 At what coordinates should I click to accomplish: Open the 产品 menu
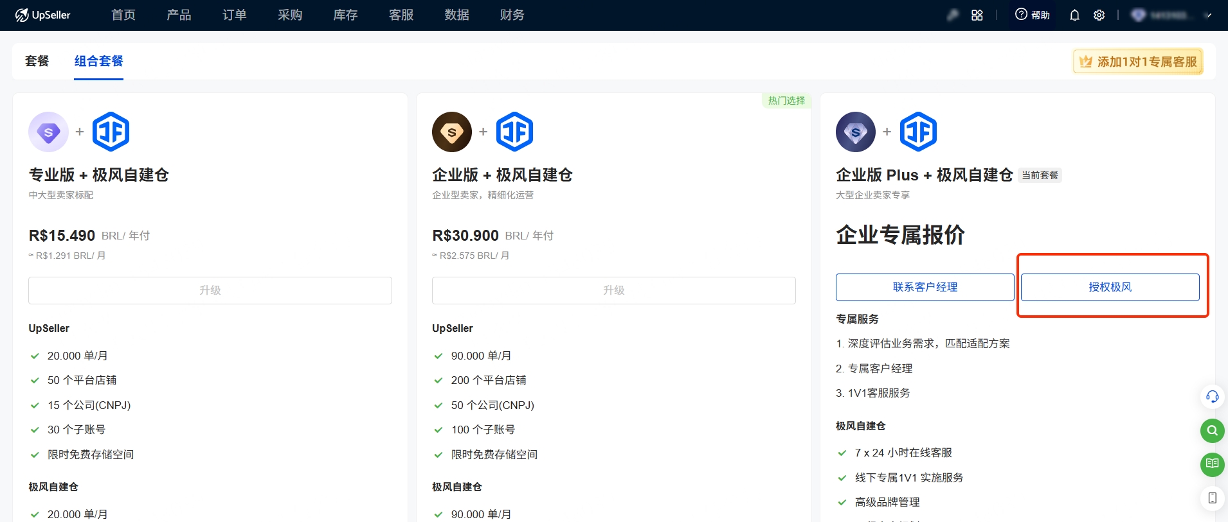coord(179,15)
